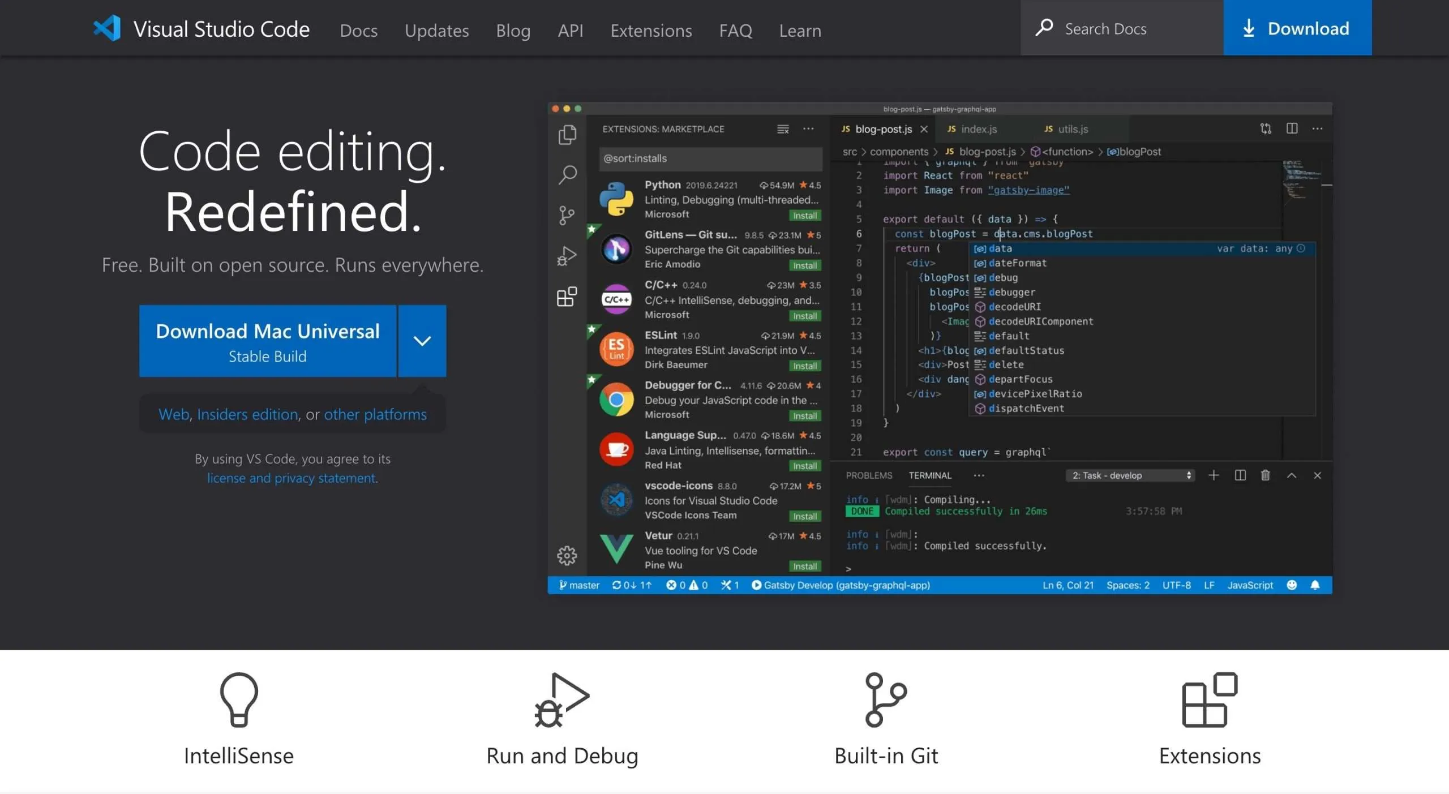Click the search magnifier icon
The height and width of the screenshot is (794, 1449).
pos(1044,28)
